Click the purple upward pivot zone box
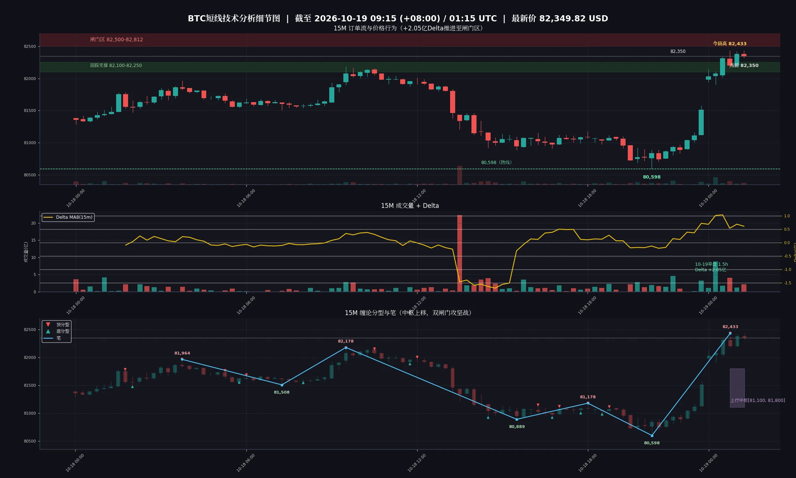The image size is (796, 478). tap(737, 388)
